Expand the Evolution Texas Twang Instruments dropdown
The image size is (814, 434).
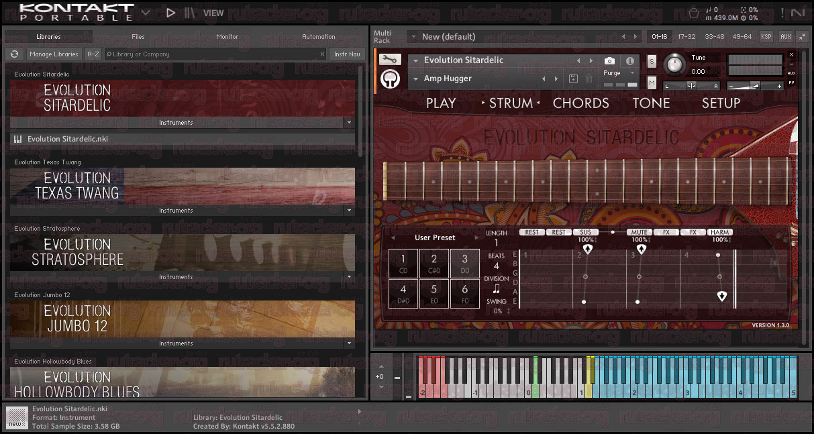(348, 211)
